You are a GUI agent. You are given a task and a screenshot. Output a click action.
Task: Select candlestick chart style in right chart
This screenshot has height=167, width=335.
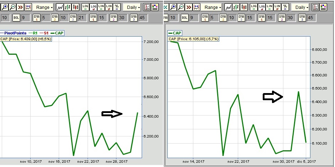pos(244,7)
